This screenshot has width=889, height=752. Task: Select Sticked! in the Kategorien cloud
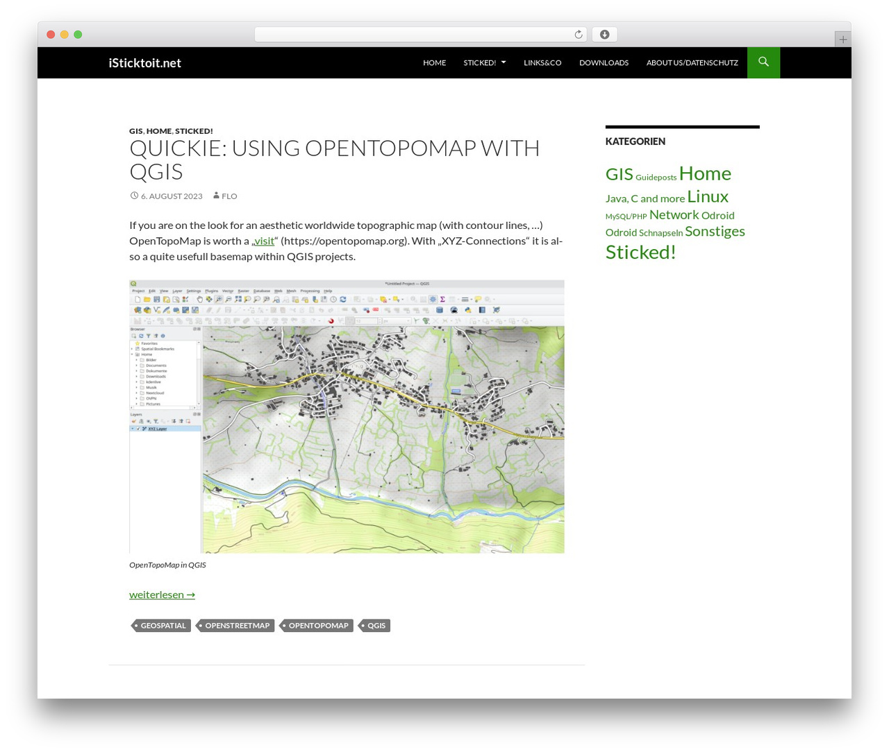click(640, 252)
